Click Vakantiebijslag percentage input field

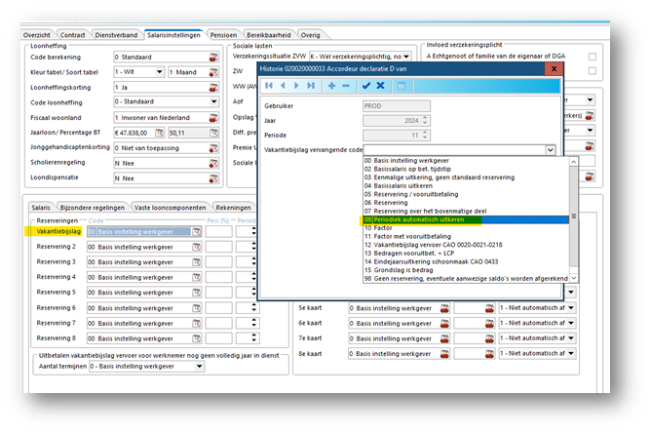click(219, 232)
